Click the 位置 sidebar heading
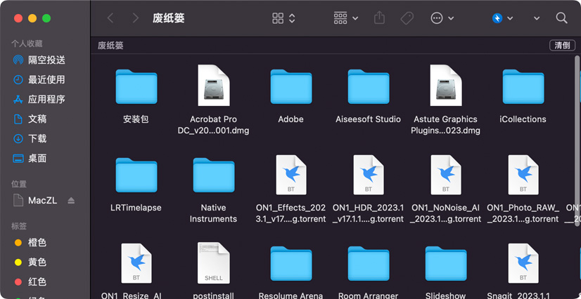Screen dimensions: 581x299 coord(19,184)
